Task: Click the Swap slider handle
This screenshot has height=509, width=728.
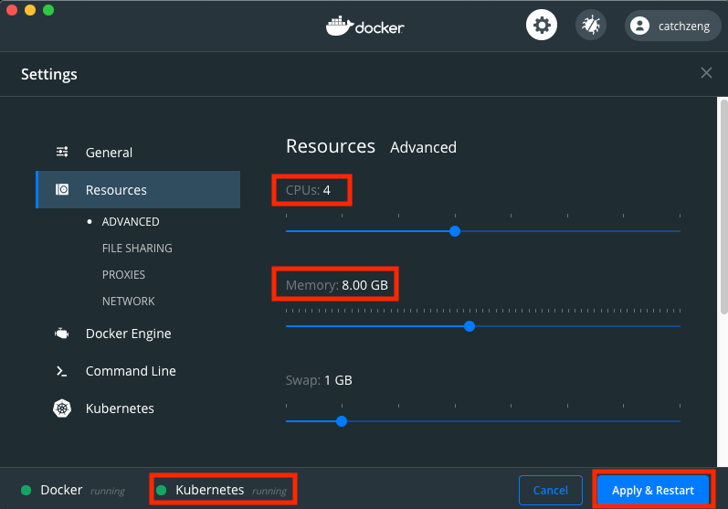Action: tap(342, 421)
